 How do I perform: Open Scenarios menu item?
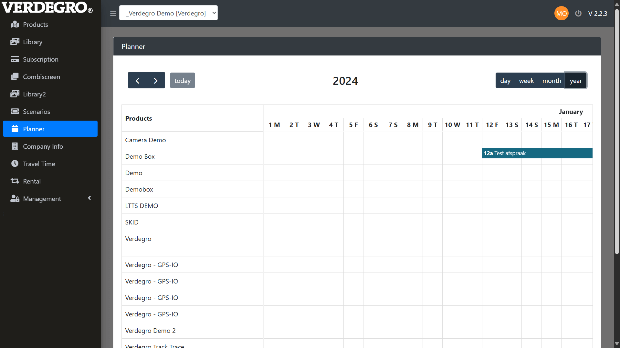[50, 112]
